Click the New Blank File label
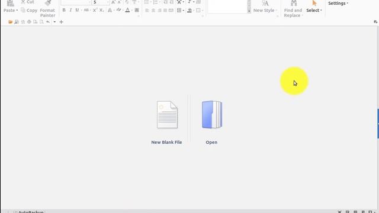 click(166, 142)
